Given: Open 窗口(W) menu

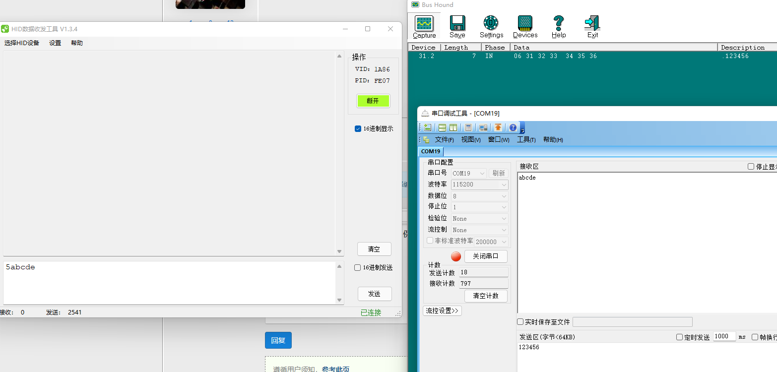Looking at the screenshot, I should [499, 140].
